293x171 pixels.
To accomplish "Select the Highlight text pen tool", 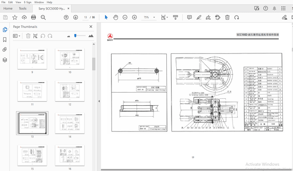I will pyautogui.click(x=199, y=17).
